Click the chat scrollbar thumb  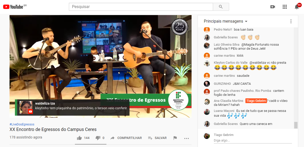click(x=296, y=125)
